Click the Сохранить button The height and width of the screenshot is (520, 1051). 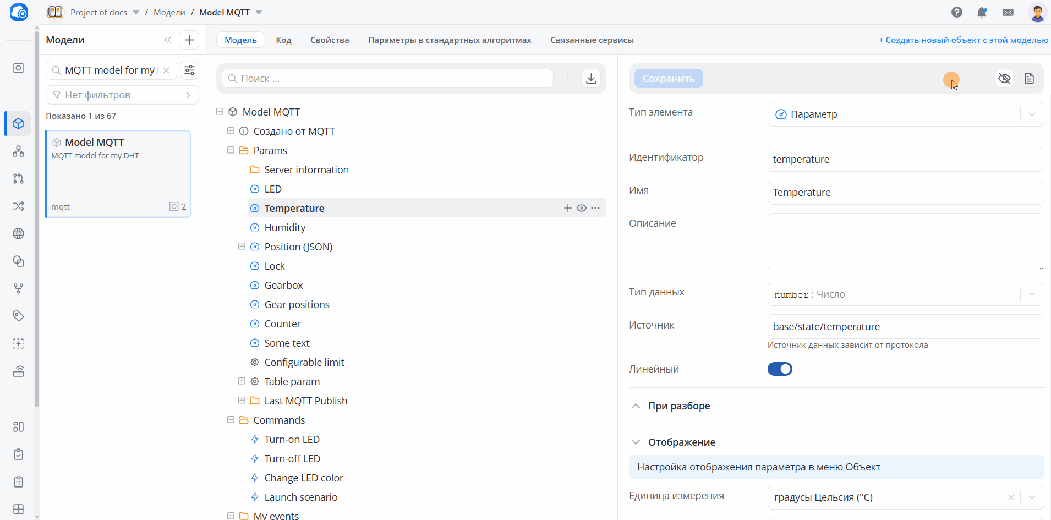click(669, 79)
